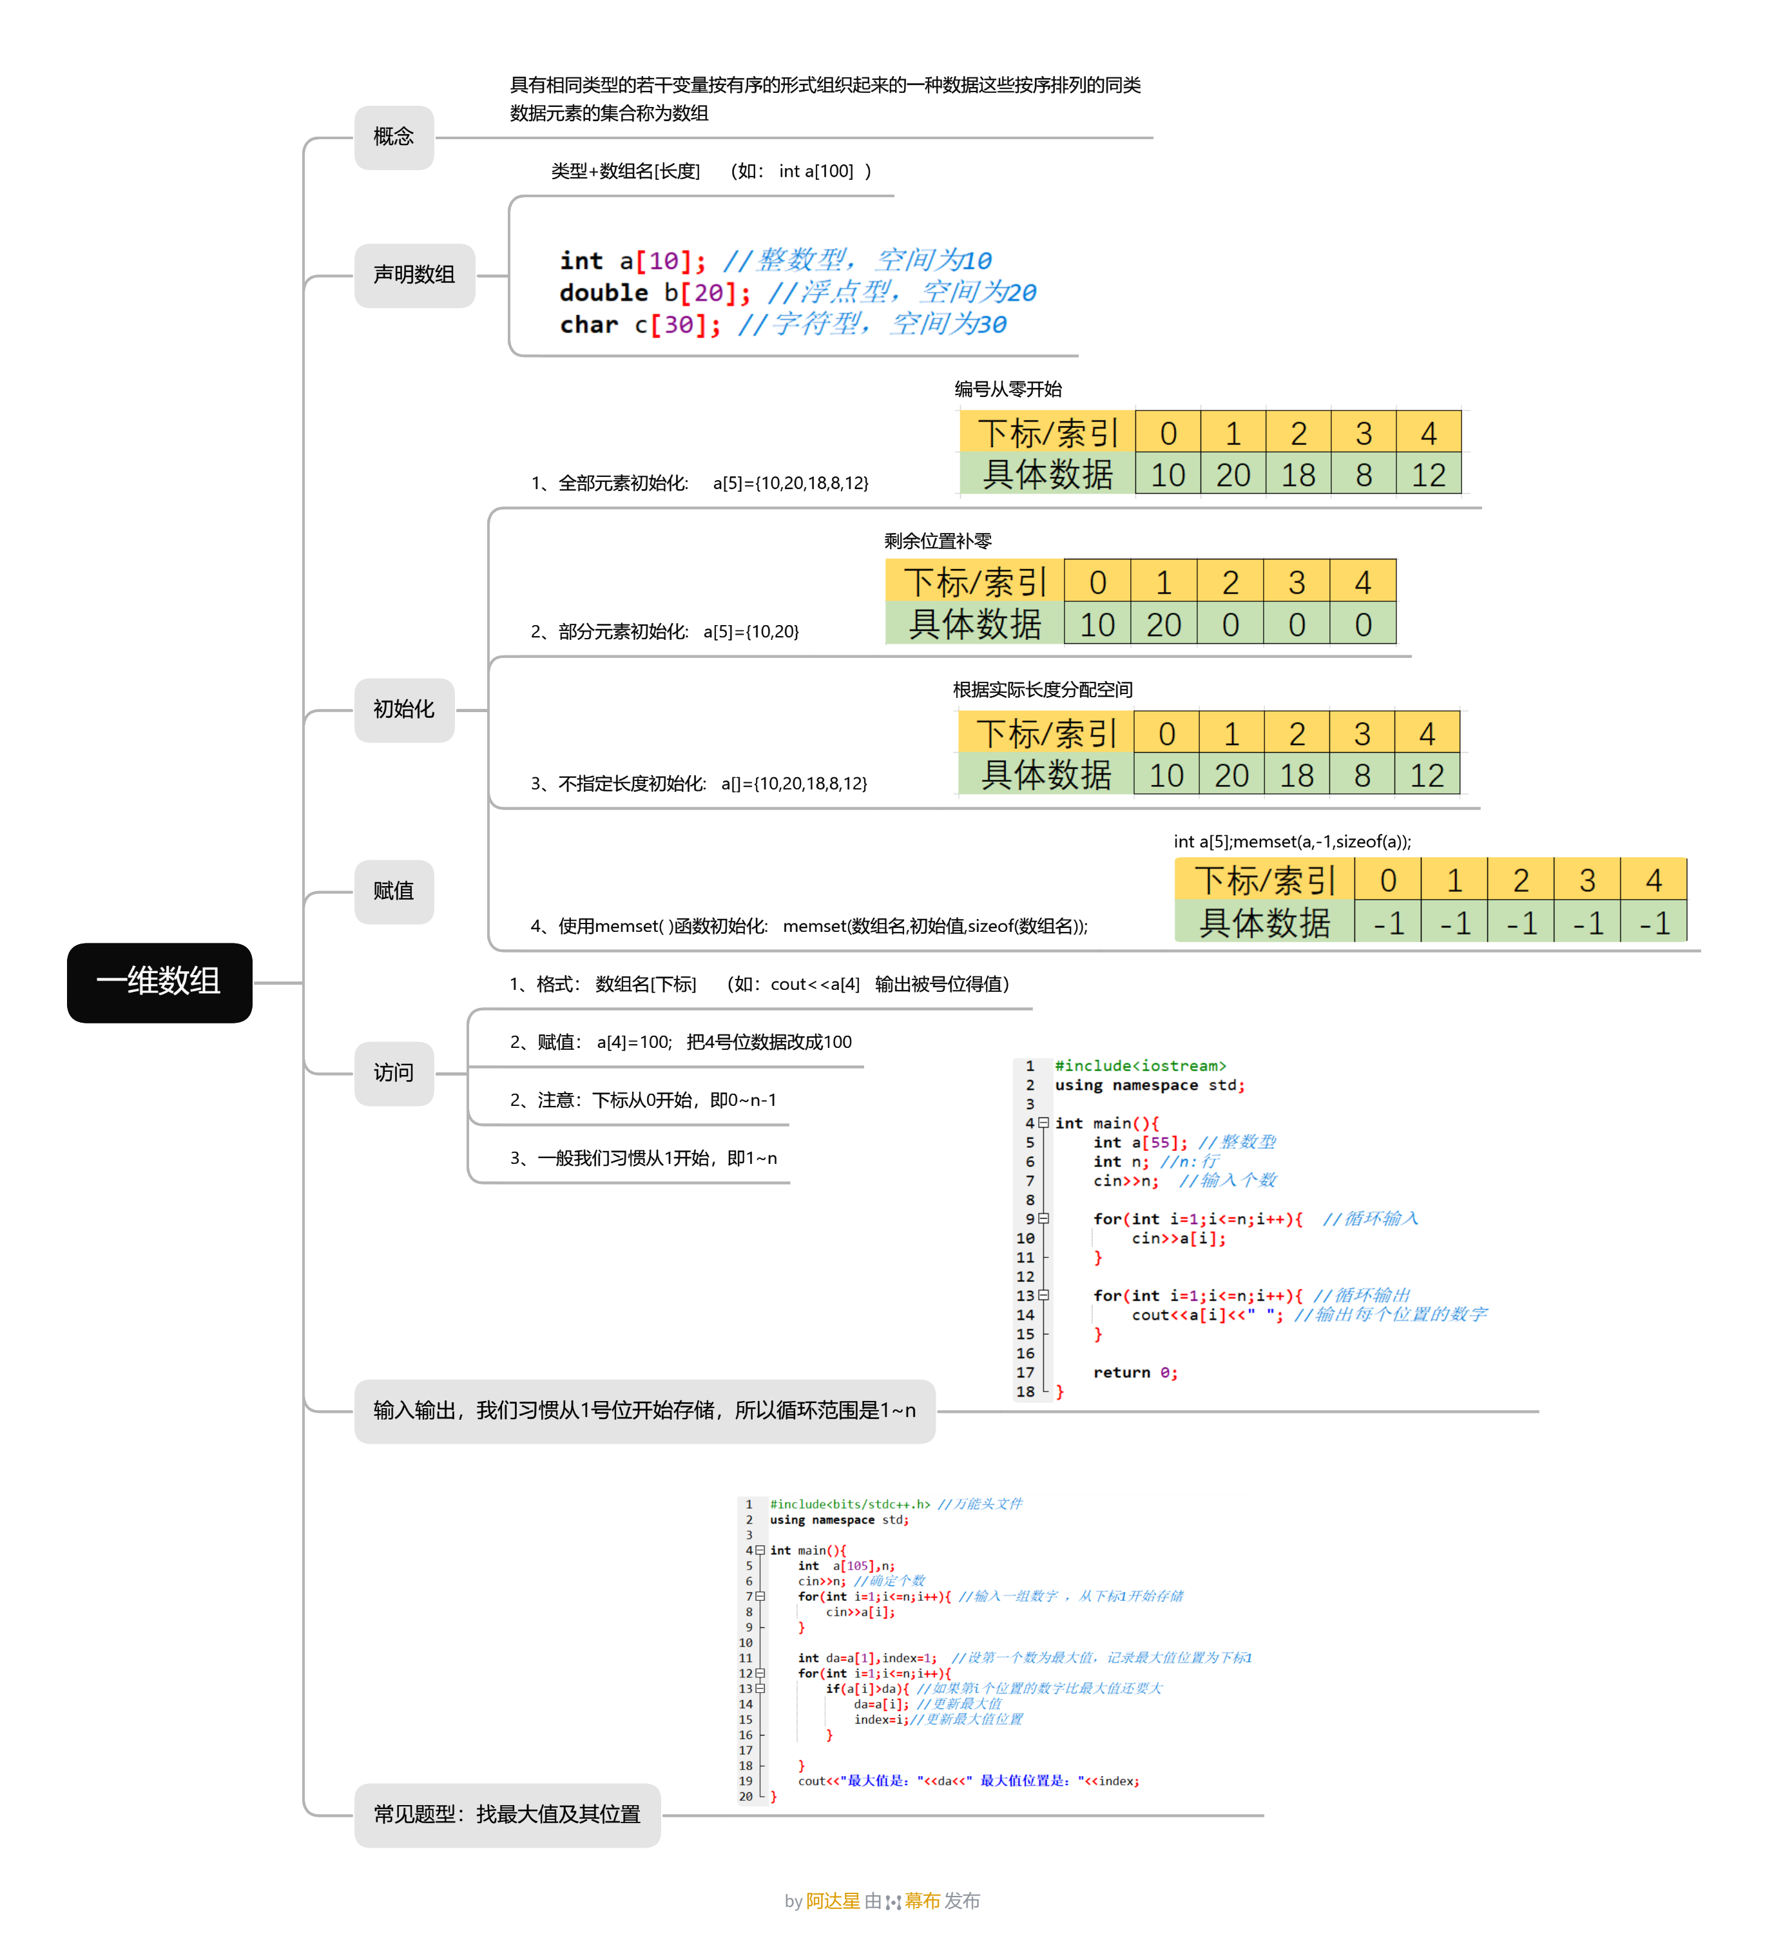Select the root node 一维数组
This screenshot has height=1934, width=1765.
coord(159,982)
